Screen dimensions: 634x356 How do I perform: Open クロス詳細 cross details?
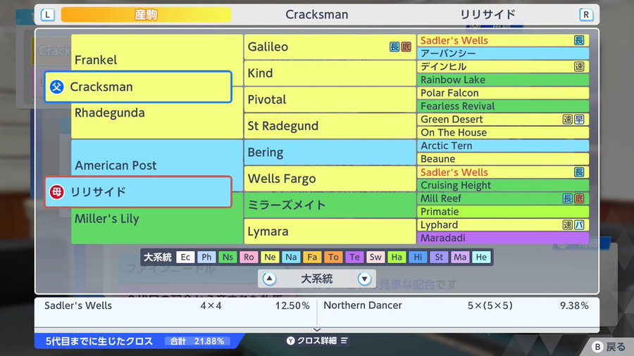point(317,341)
